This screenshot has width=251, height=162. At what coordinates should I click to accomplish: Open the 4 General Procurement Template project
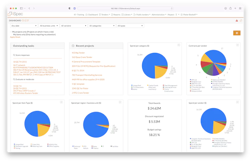tap(86, 62)
